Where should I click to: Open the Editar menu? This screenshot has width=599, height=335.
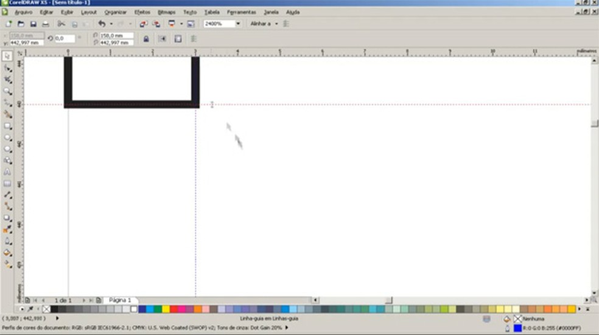[46, 12]
